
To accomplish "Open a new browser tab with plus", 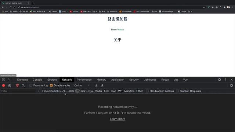I will click(33, 3).
